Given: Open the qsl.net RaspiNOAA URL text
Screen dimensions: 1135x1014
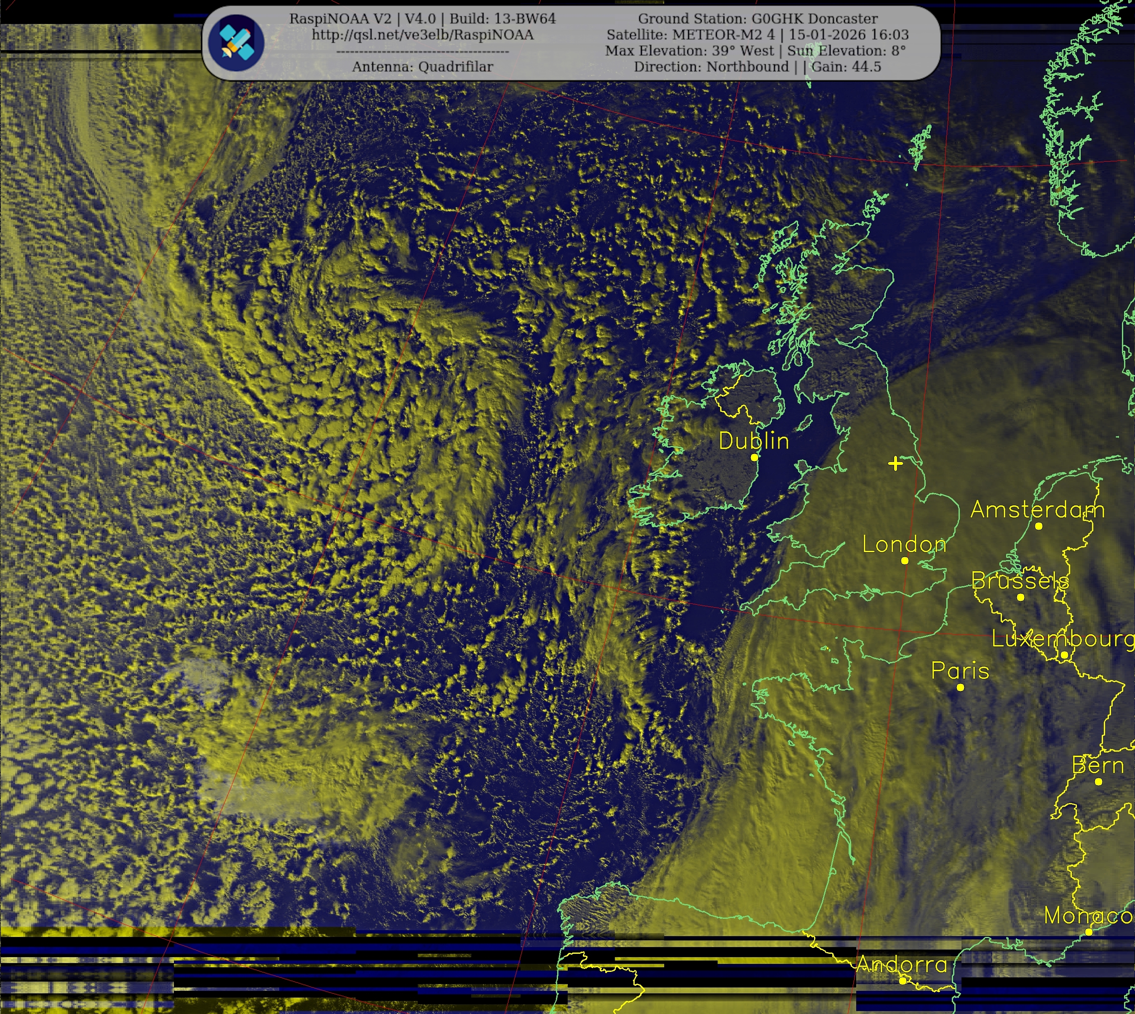Looking at the screenshot, I should 422,35.
